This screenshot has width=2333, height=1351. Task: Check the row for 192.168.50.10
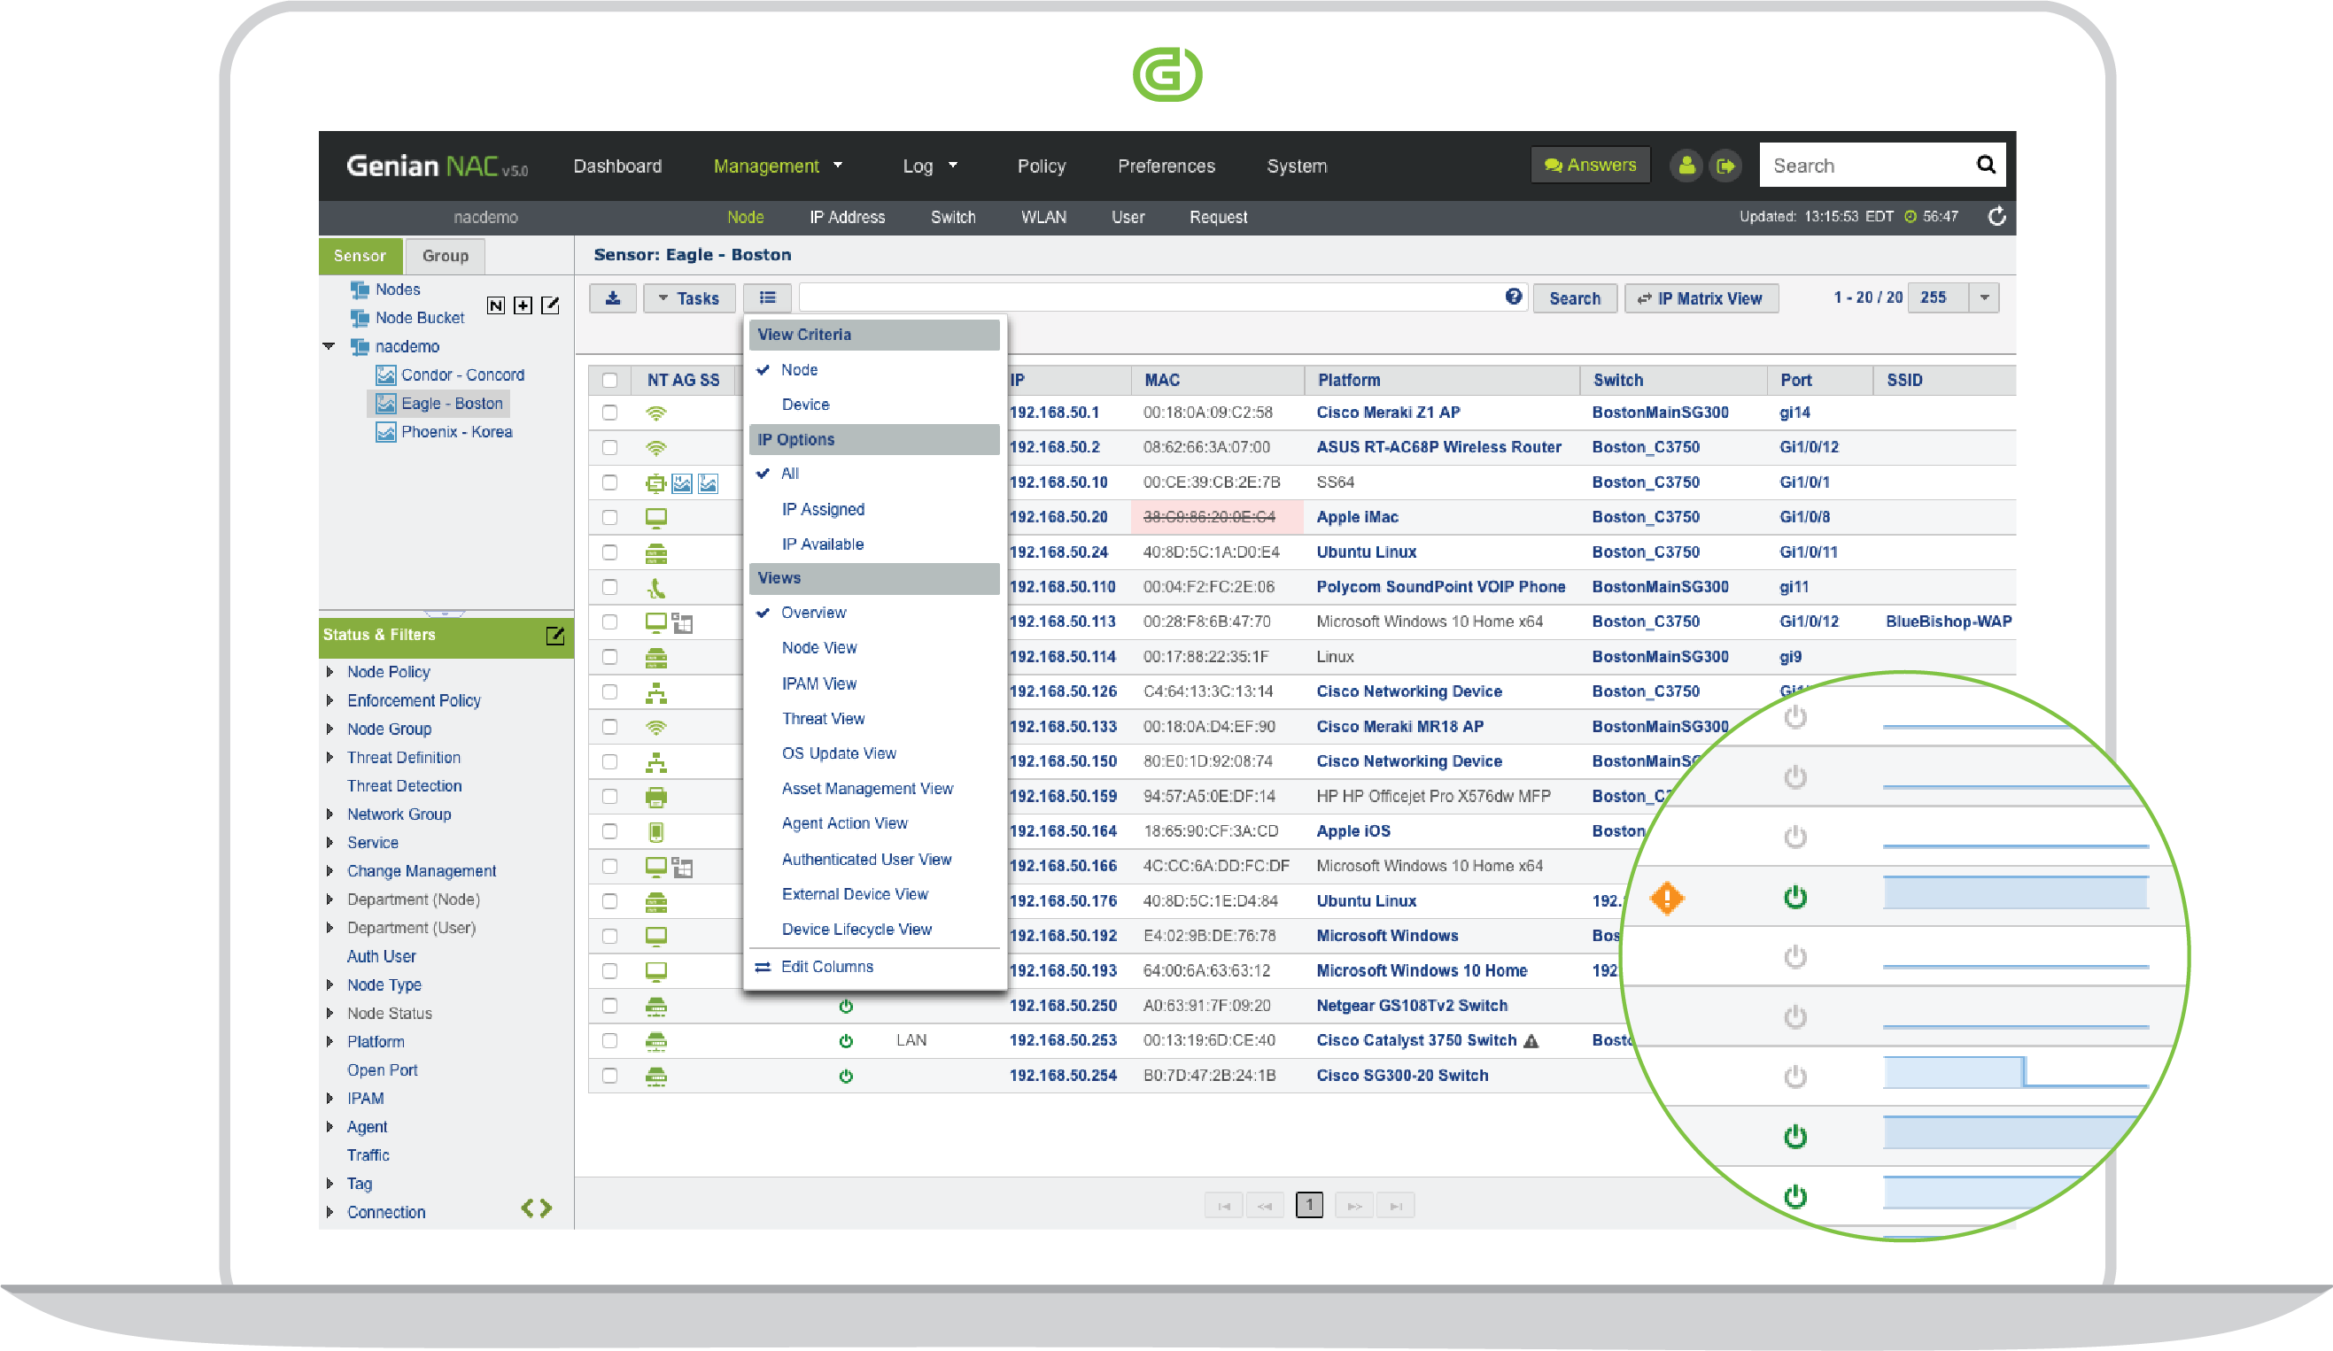coord(609,483)
